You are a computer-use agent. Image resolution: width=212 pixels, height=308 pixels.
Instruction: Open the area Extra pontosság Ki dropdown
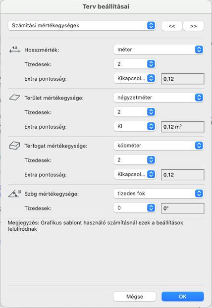(135, 126)
